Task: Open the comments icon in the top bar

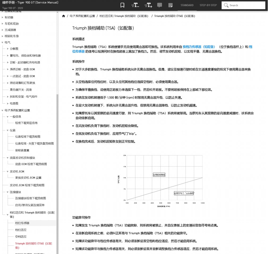Action: pyautogui.click(x=160, y=5)
